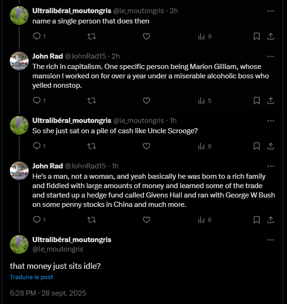Open John Rad's profile name link
The width and height of the screenshot is (287, 304).
[x=47, y=56]
